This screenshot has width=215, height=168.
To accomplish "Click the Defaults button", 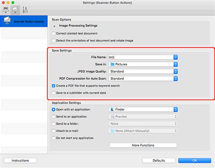I will click(159, 160).
